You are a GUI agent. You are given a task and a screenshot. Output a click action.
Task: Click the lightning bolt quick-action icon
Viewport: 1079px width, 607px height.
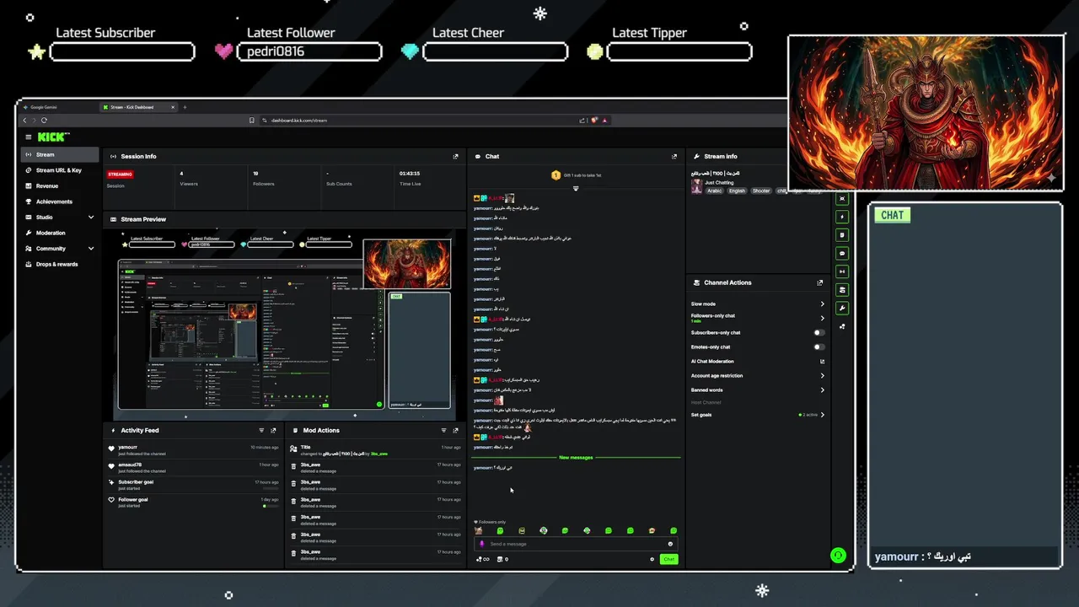842,217
